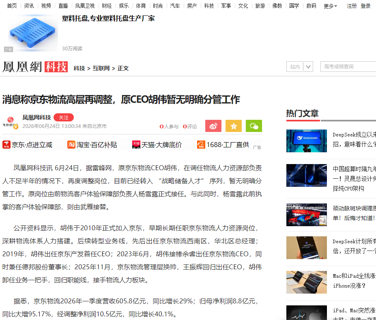Open 旅游 in top navigation
This screenshot has height=320, width=376.
point(260,6)
